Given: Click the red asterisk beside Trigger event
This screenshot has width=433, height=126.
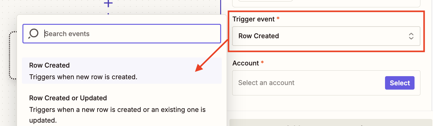Looking at the screenshot, I should coord(278,19).
